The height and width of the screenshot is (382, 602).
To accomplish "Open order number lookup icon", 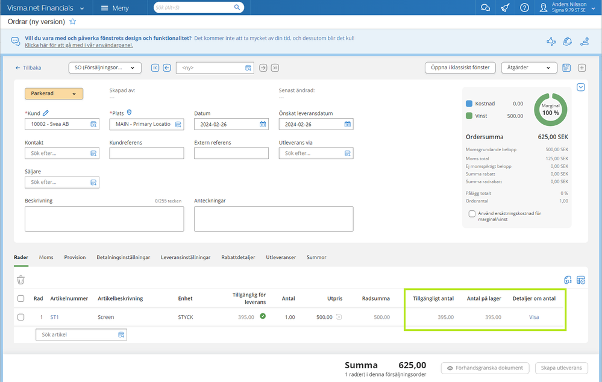I will (248, 68).
